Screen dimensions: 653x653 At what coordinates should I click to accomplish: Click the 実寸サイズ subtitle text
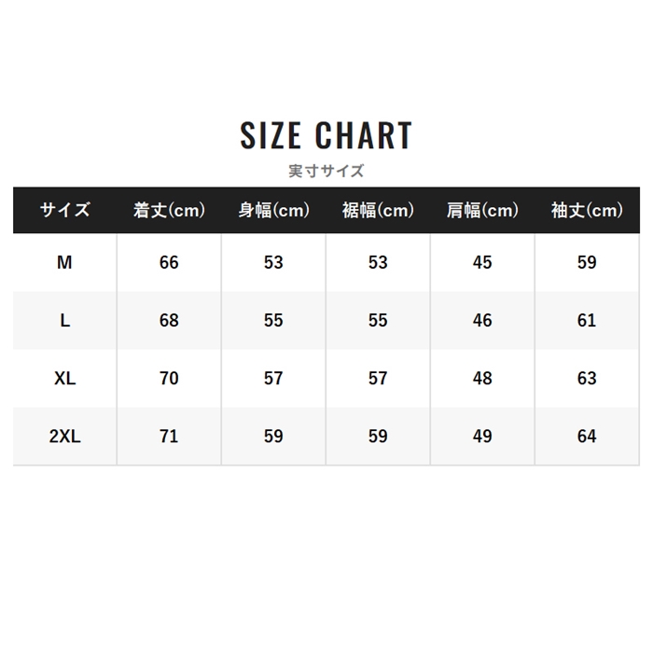pyautogui.click(x=326, y=171)
